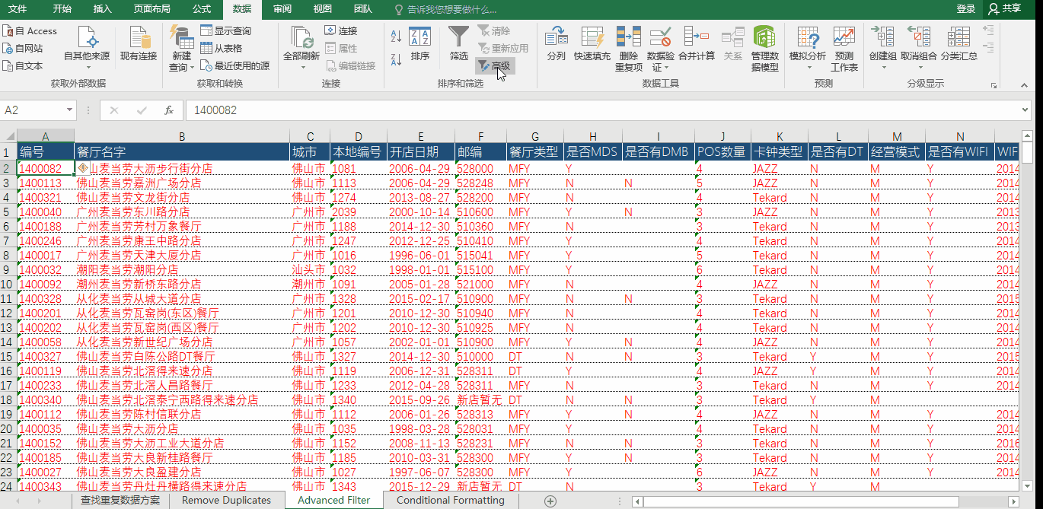Click Forecast Sheet (预测工作表)
The image size is (1043, 509).
click(844, 49)
